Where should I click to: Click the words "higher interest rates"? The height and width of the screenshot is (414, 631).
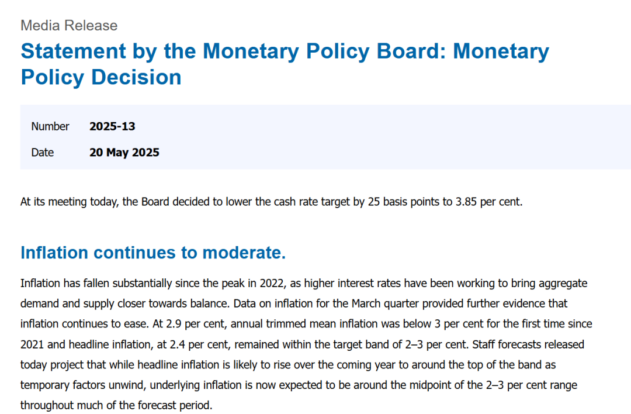click(352, 284)
